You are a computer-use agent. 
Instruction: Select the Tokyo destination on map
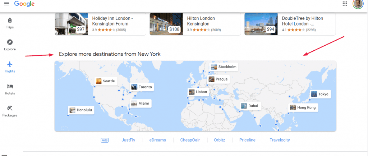tap(320, 94)
